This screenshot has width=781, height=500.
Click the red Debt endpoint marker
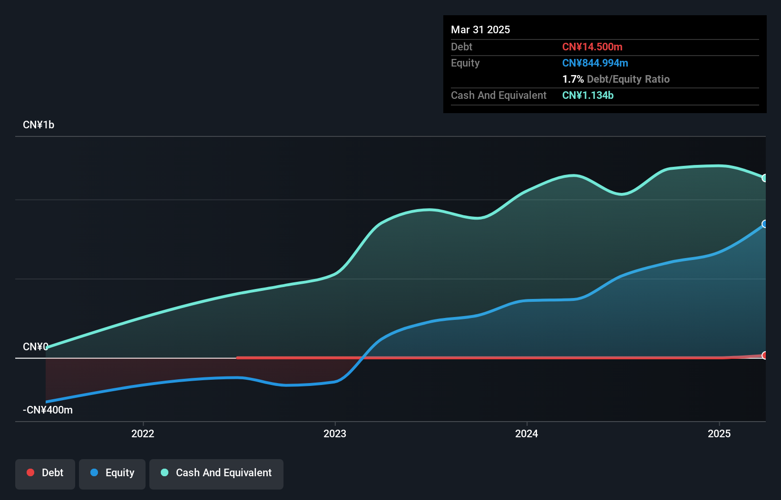pos(765,356)
